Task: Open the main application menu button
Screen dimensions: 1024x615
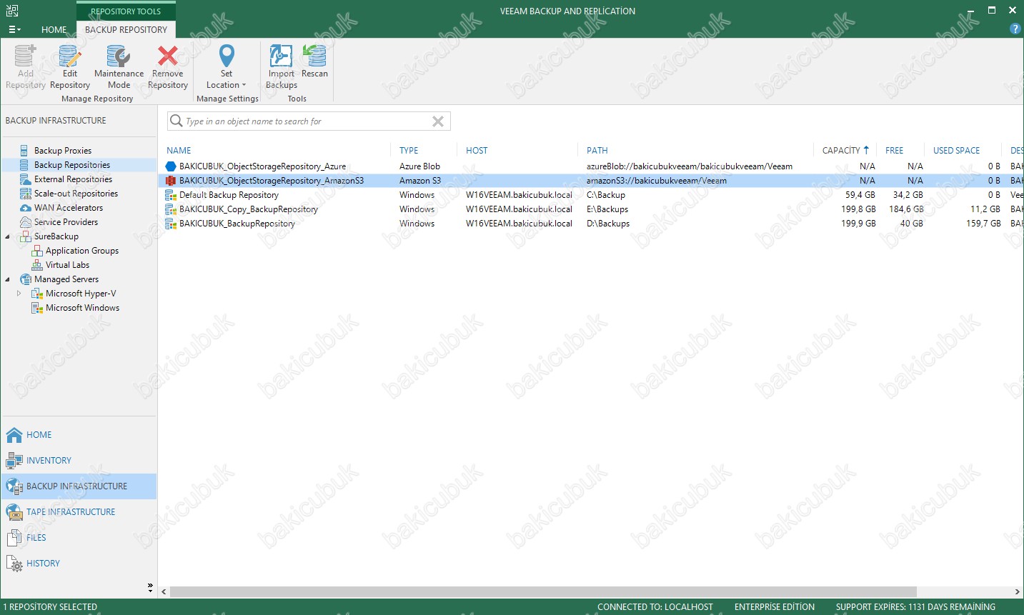Action: pos(14,29)
